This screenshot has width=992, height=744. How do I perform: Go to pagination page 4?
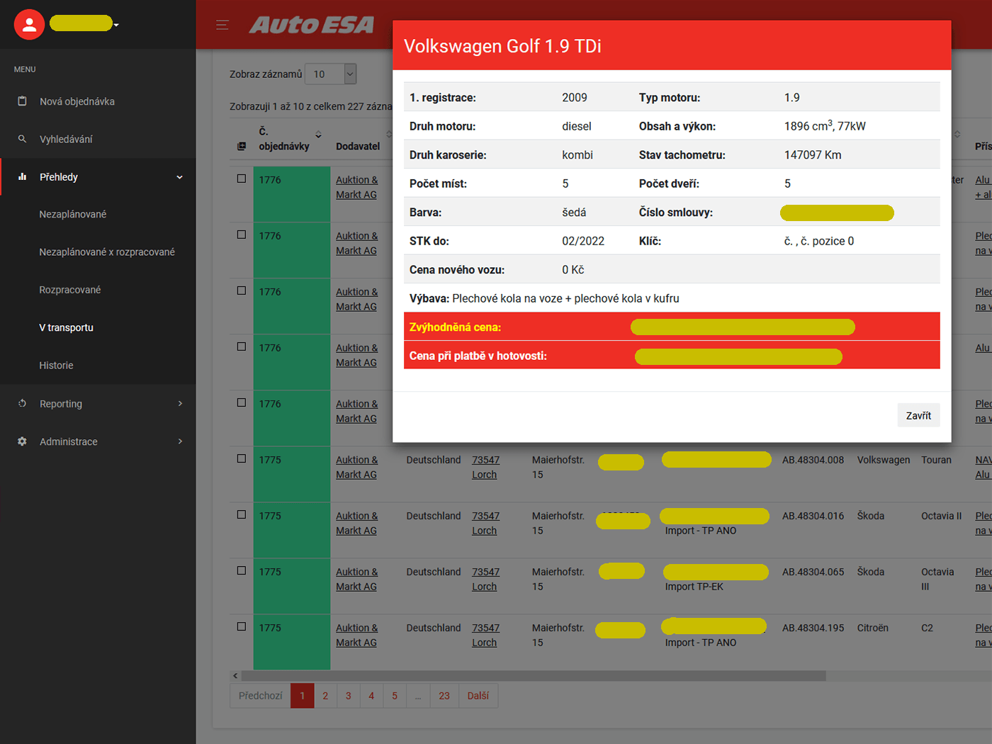[371, 696]
